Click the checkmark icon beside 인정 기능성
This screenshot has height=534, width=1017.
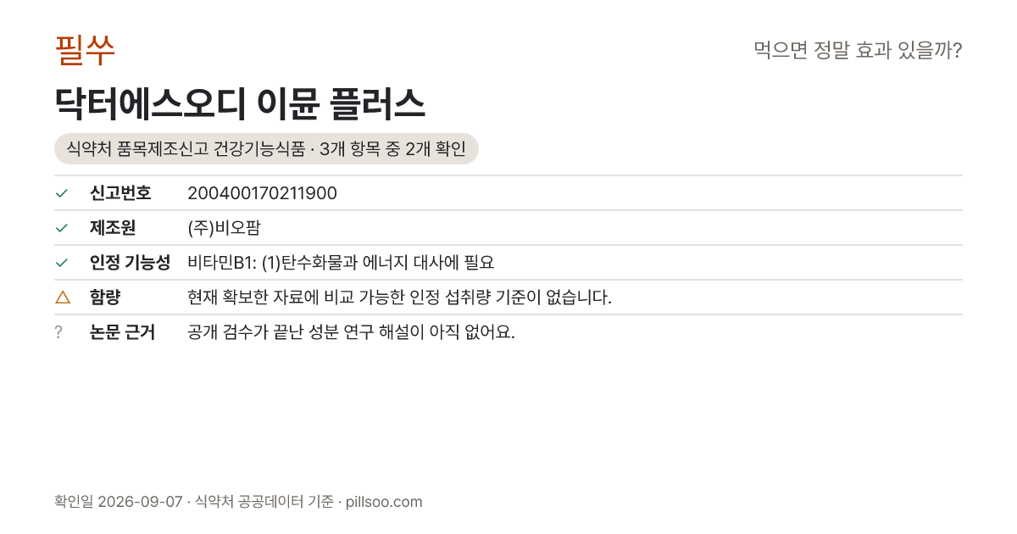click(x=61, y=263)
